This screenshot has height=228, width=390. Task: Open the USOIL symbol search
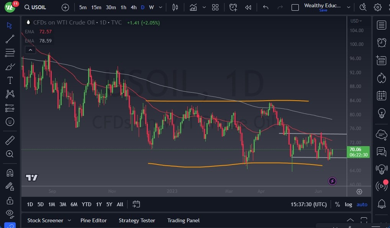pyautogui.click(x=35, y=7)
